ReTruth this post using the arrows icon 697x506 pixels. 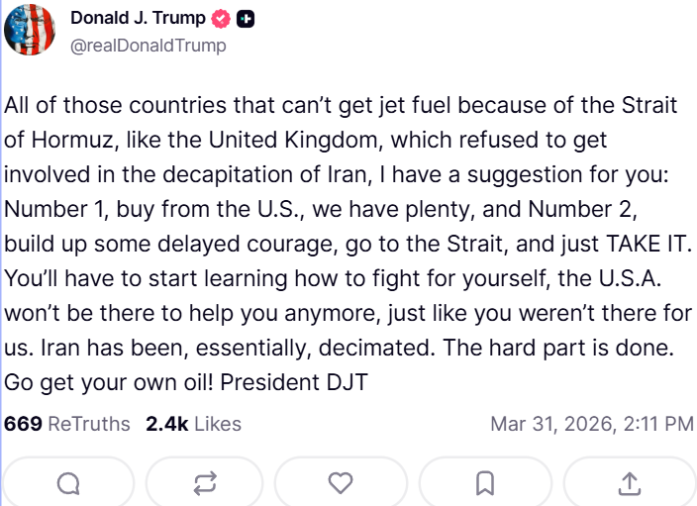coord(205,483)
